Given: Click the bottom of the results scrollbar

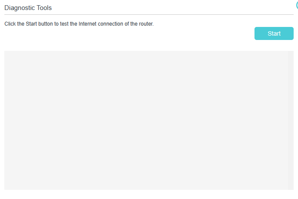Looking at the screenshot, I should 291,188.
